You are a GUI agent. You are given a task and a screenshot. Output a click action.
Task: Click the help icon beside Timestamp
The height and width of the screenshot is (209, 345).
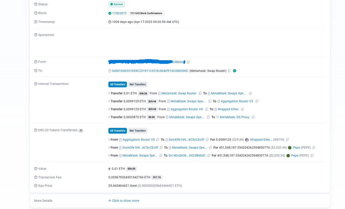pos(36,22)
